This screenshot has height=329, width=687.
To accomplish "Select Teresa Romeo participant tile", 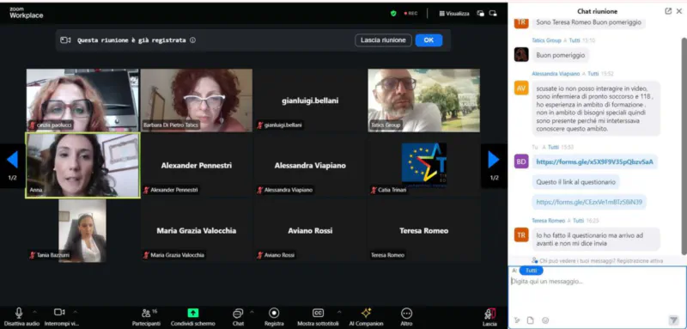I will pyautogui.click(x=423, y=230).
